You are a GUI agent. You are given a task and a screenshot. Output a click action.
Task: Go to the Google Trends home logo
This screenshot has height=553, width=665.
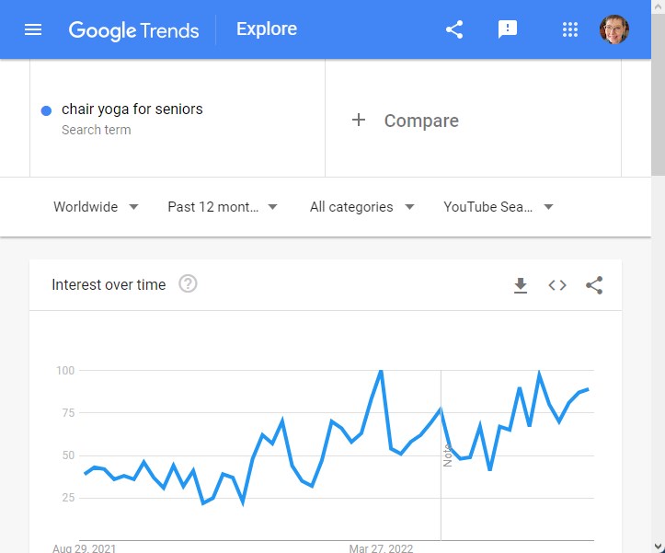click(133, 30)
